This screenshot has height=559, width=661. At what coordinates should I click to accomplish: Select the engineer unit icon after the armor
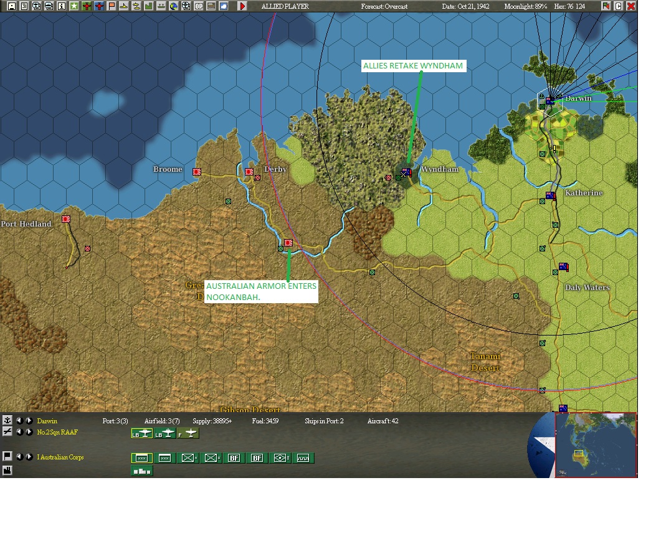point(303,458)
